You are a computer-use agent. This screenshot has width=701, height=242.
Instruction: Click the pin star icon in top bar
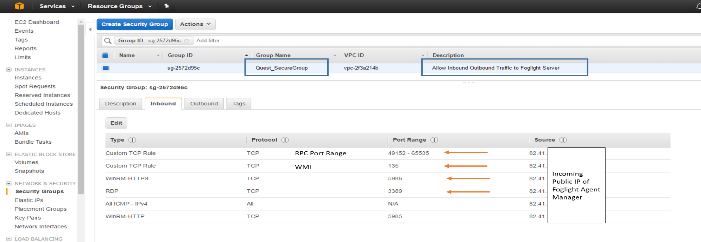pos(167,6)
